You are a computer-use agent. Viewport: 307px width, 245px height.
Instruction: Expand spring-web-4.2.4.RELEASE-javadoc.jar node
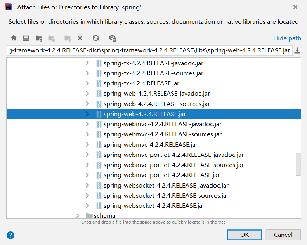pos(87,94)
